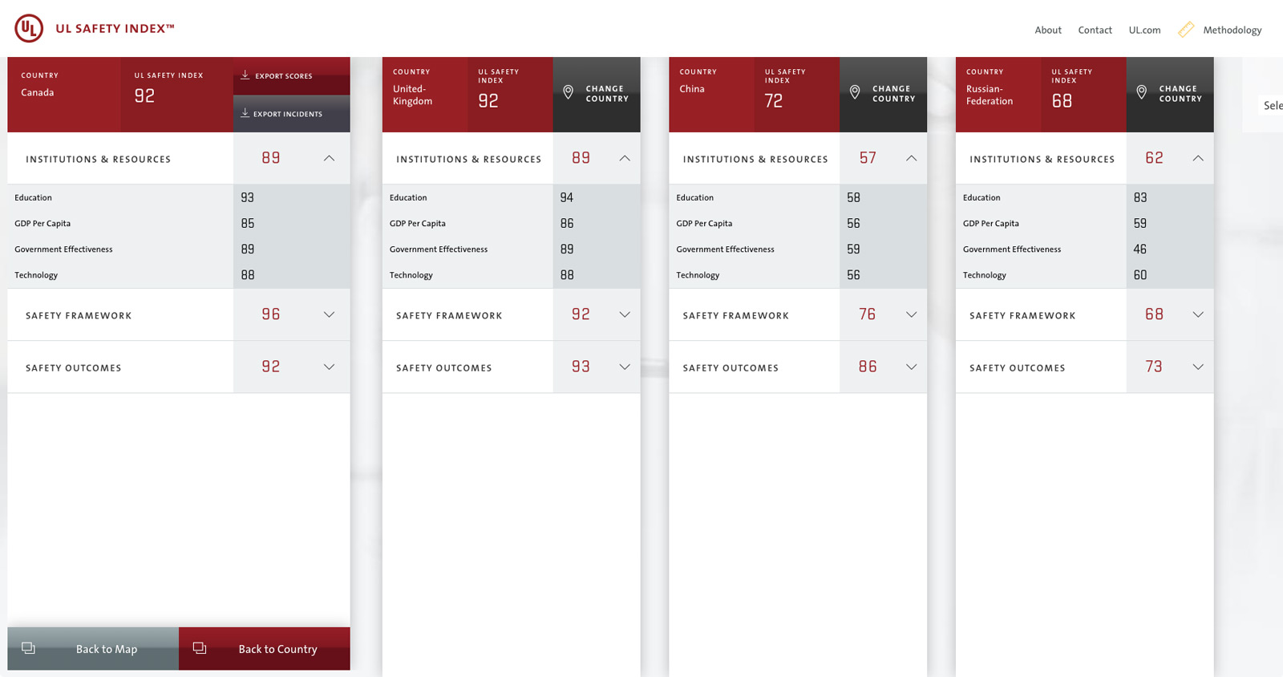
Task: Click the Methodology ruler icon
Action: [x=1185, y=30]
